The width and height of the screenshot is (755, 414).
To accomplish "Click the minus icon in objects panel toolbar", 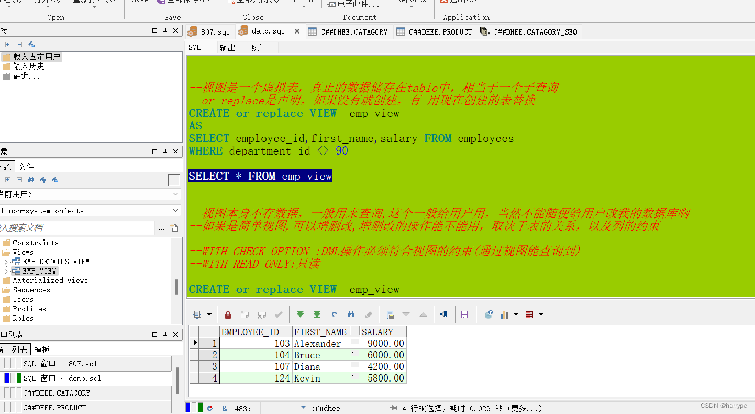I will (19, 179).
